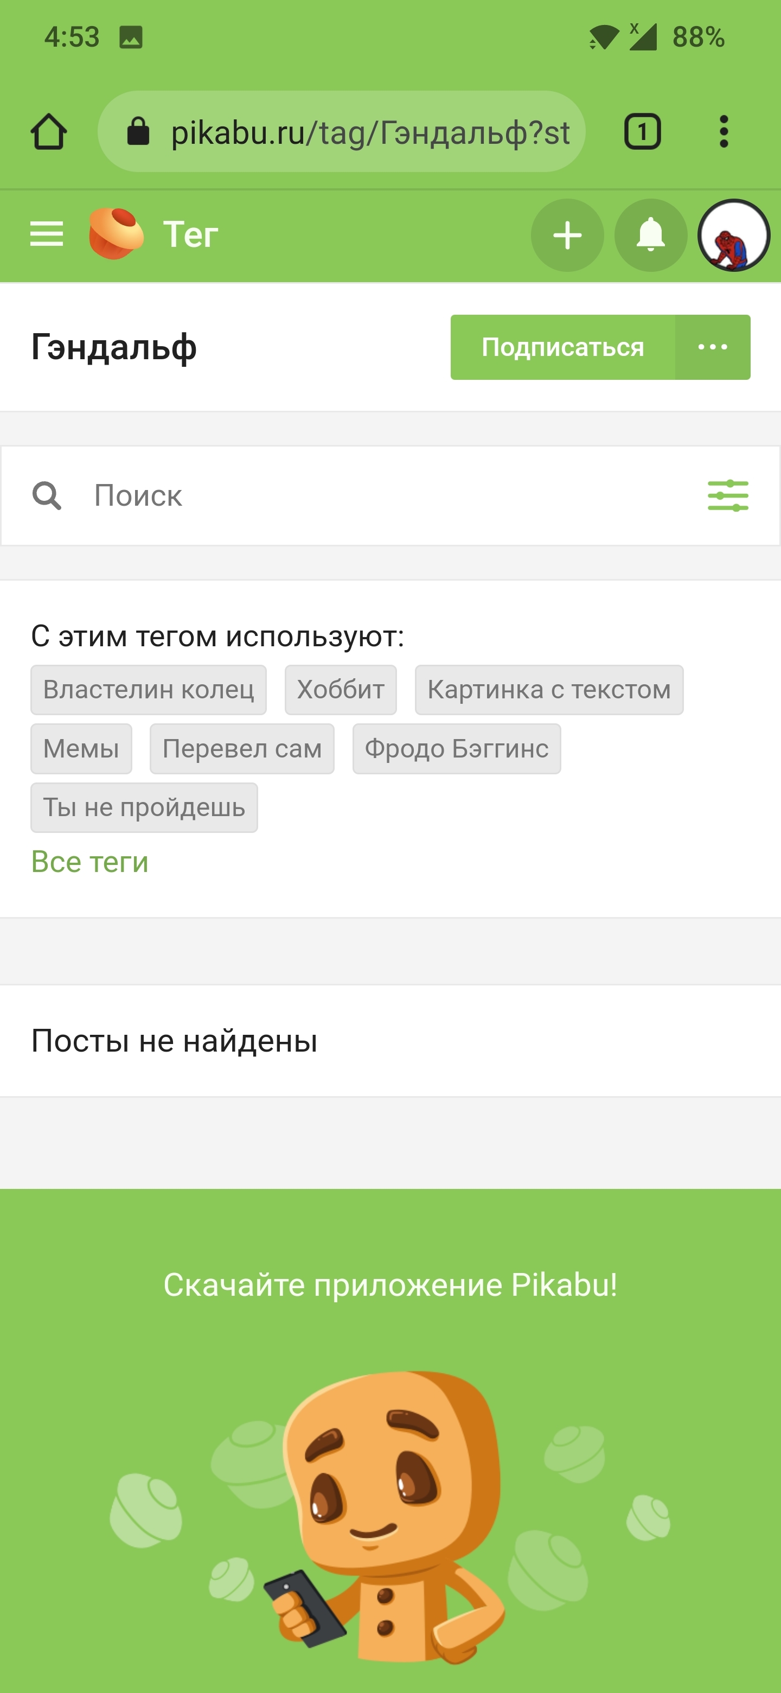Select the Хоббит tag
The image size is (781, 1693).
click(x=340, y=690)
